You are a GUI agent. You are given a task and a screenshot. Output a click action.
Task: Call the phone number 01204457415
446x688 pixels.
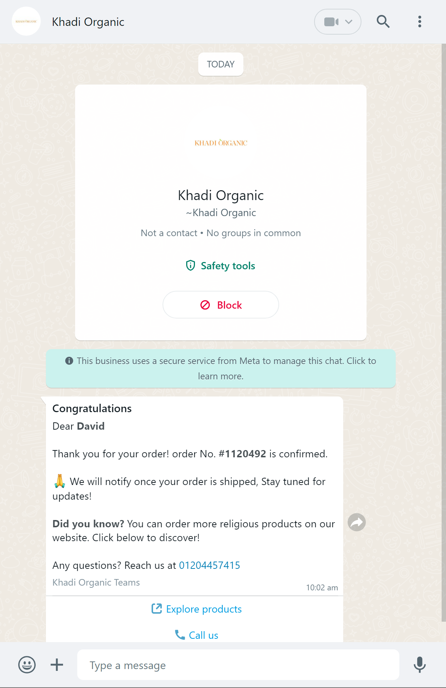[210, 565]
